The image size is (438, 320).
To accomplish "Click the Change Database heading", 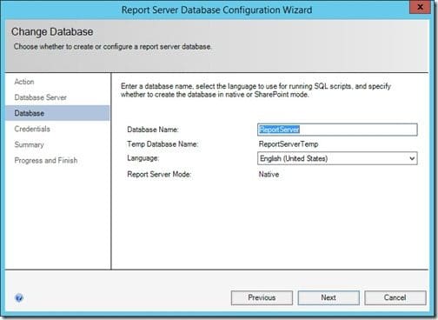I will click(x=52, y=32).
